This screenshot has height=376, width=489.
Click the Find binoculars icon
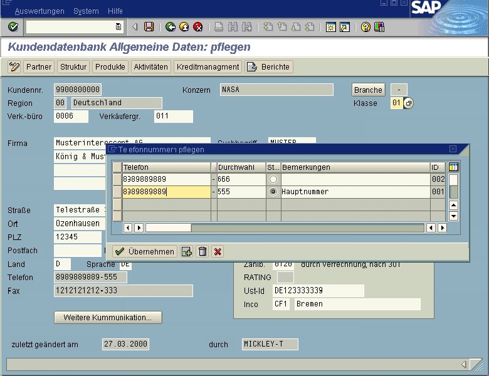coord(233,27)
